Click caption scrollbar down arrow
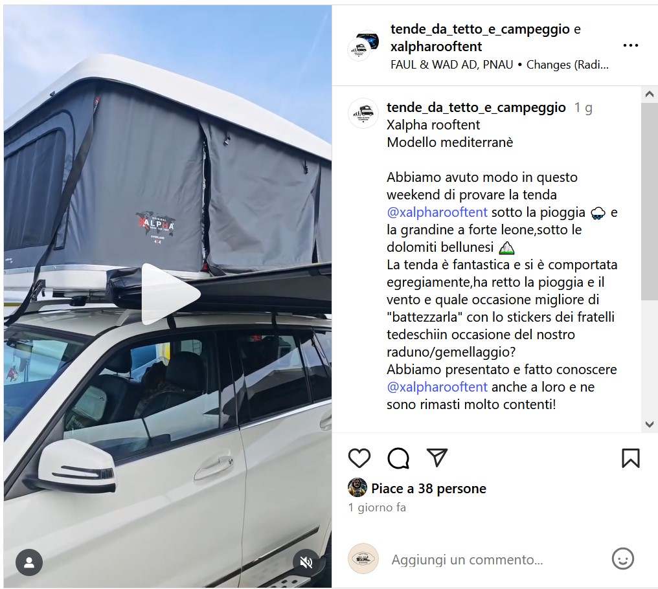The height and width of the screenshot is (589, 658). pos(649,424)
